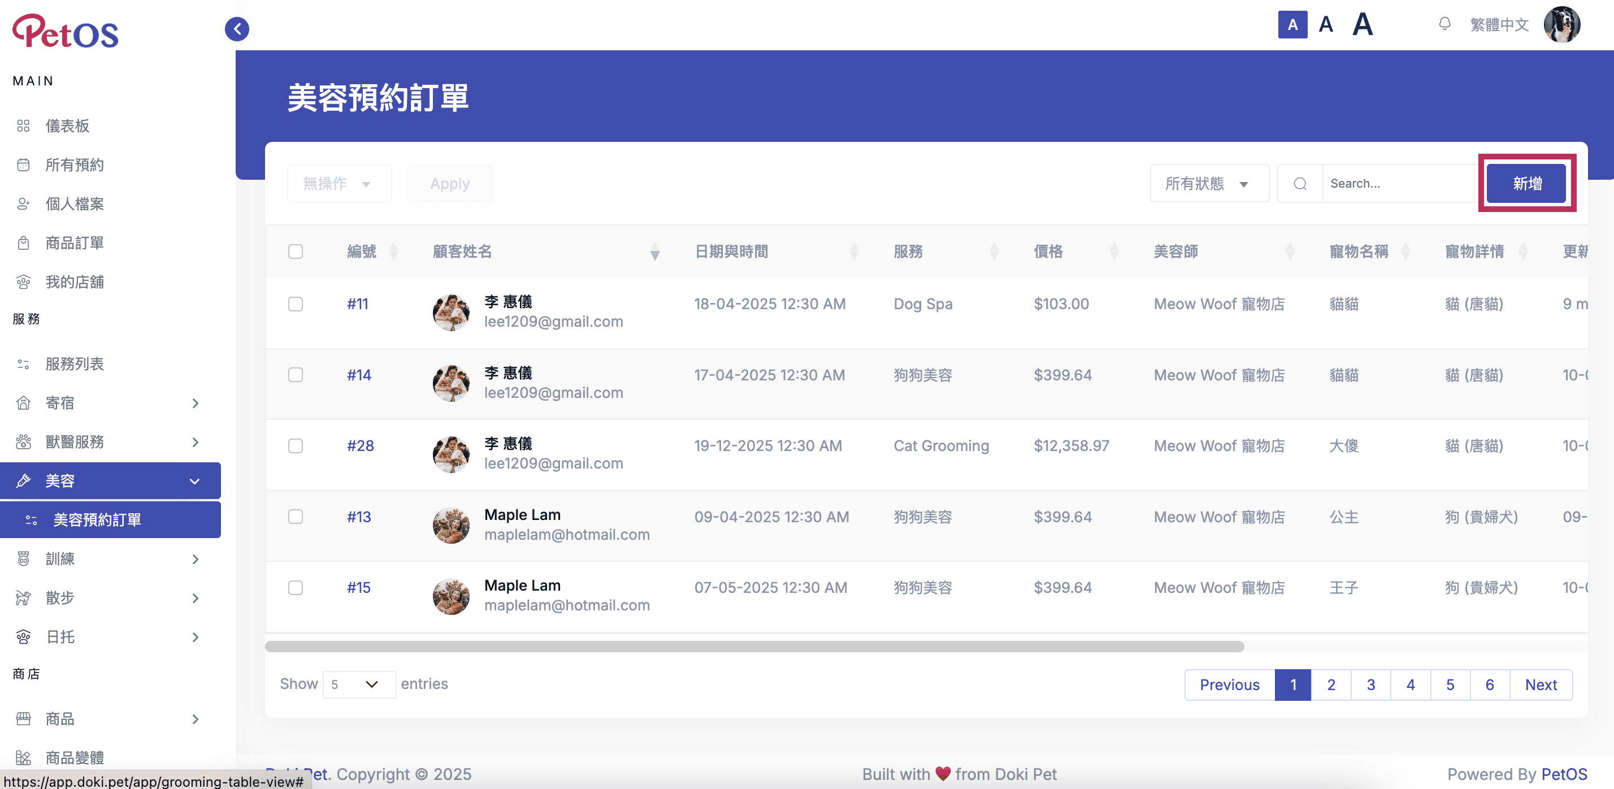This screenshot has height=789, width=1614.
Task: Expand the 商品 submenu chevron
Action: pos(195,719)
